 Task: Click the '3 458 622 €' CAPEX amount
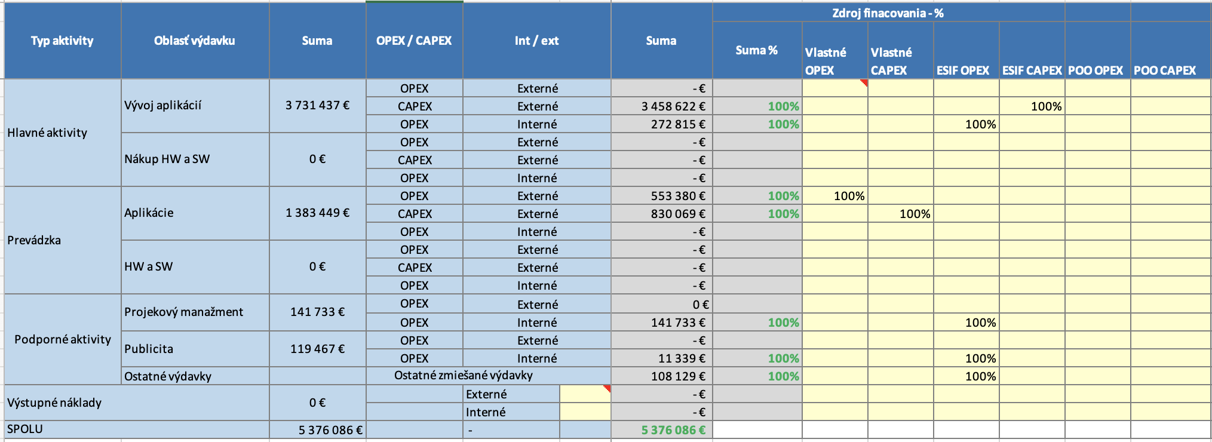[661, 106]
